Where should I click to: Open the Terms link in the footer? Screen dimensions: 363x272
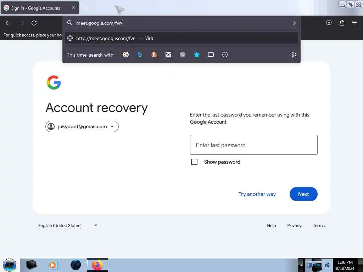coord(319,226)
